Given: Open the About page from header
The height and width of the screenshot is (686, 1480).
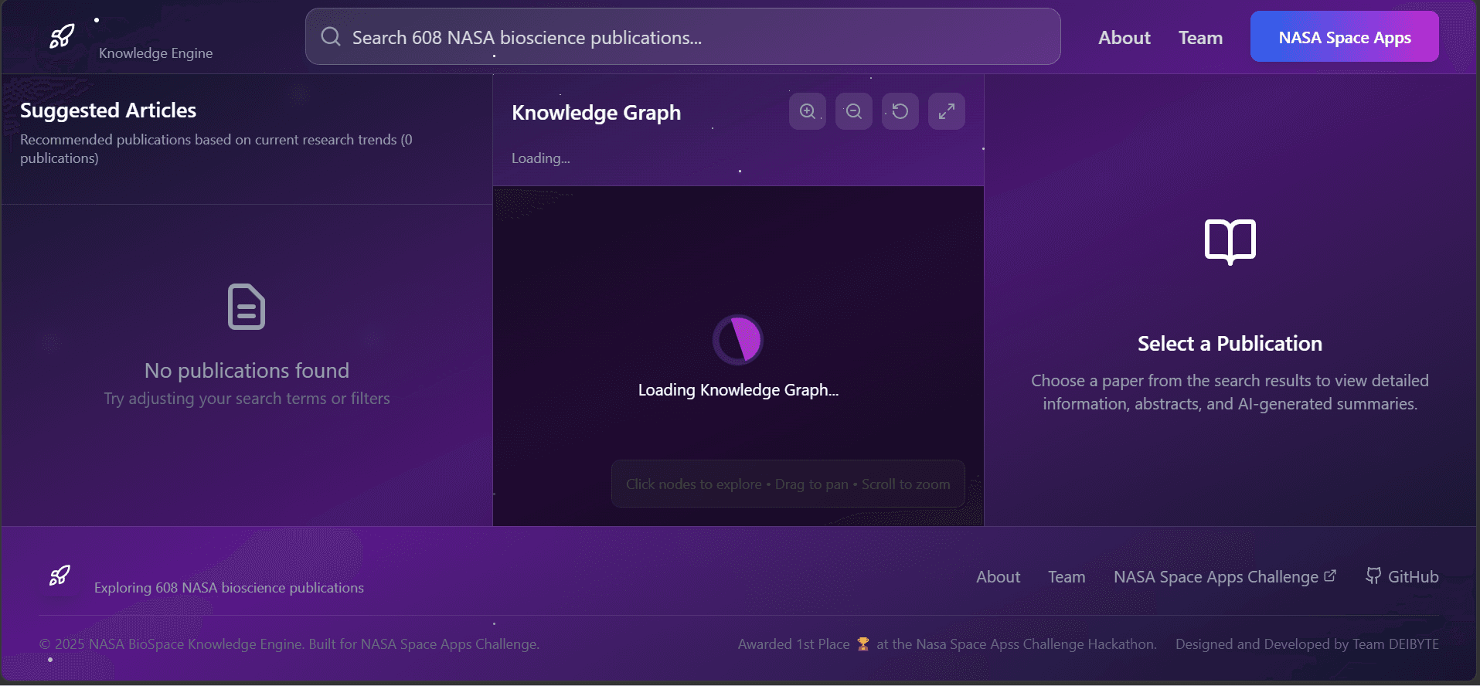Looking at the screenshot, I should click(x=1124, y=37).
